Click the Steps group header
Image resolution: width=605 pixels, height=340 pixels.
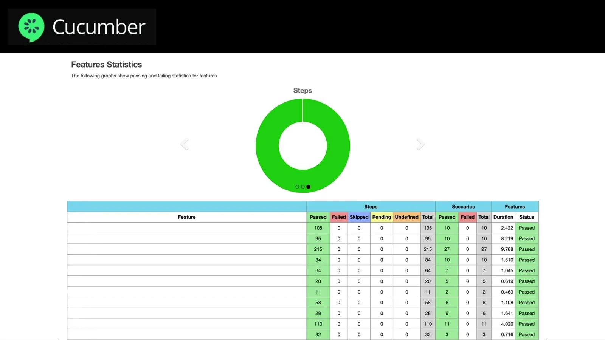tap(371, 207)
